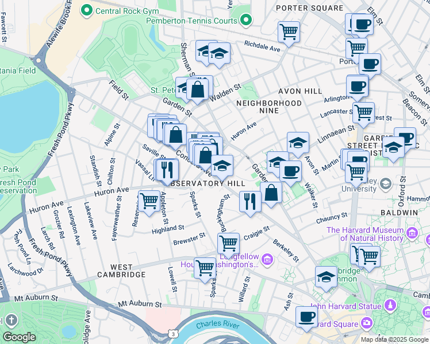Image resolution: width=430 pixels, height=344 pixels.
Task: Click fork and knife marker on Huron Ave
Action: (167, 170)
